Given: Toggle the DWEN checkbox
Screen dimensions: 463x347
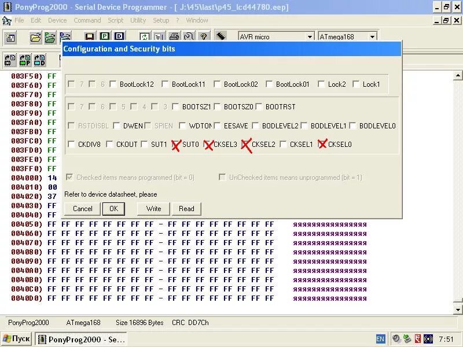Looking at the screenshot, I should [116, 126].
